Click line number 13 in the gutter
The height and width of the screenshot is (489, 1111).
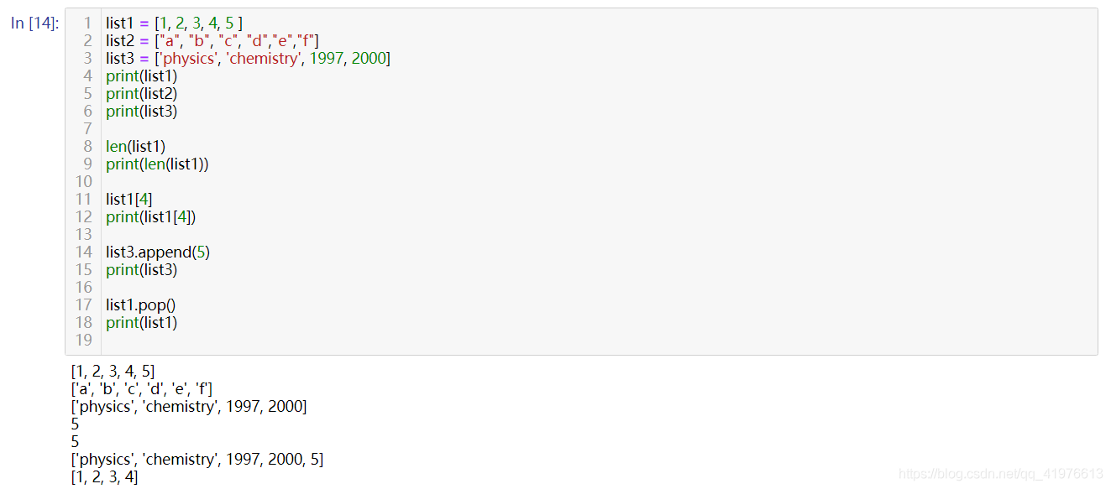tap(83, 235)
